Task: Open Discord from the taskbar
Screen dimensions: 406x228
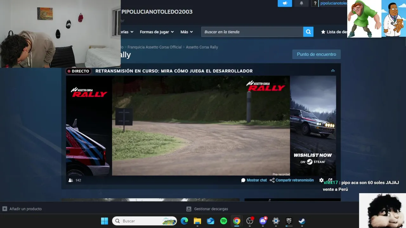Action: click(263, 221)
